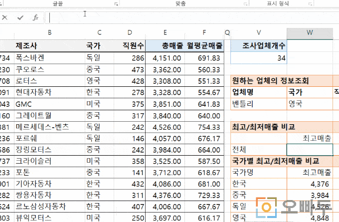This screenshot has width=339, height=222.
Task: Select column V header
Action: pos(259,32)
